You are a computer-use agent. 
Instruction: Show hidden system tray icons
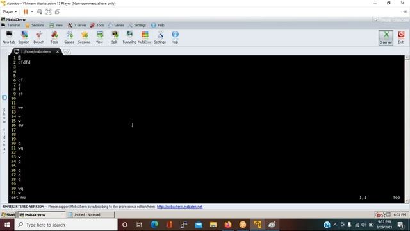click(335, 225)
